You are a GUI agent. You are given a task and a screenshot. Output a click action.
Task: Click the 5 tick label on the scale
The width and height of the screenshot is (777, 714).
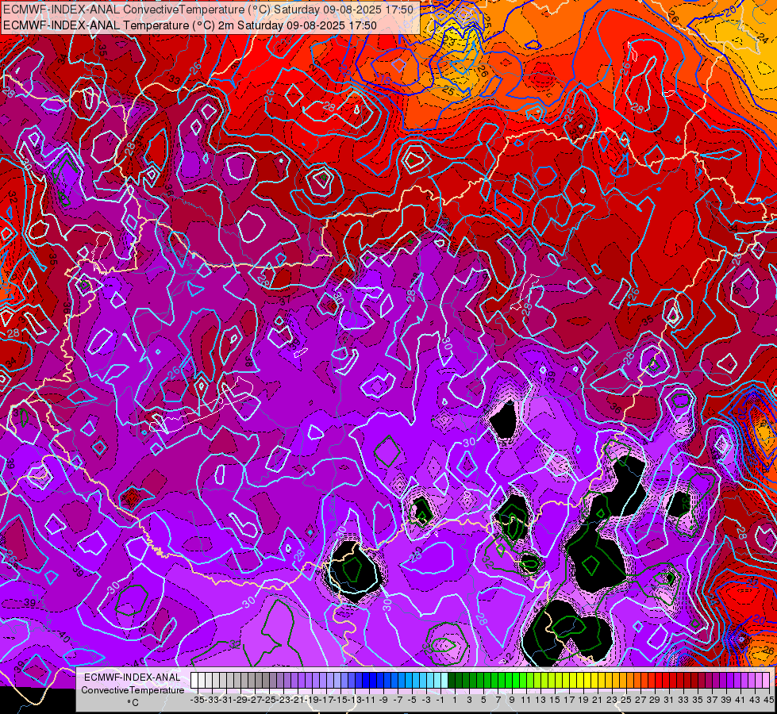pos(483,701)
